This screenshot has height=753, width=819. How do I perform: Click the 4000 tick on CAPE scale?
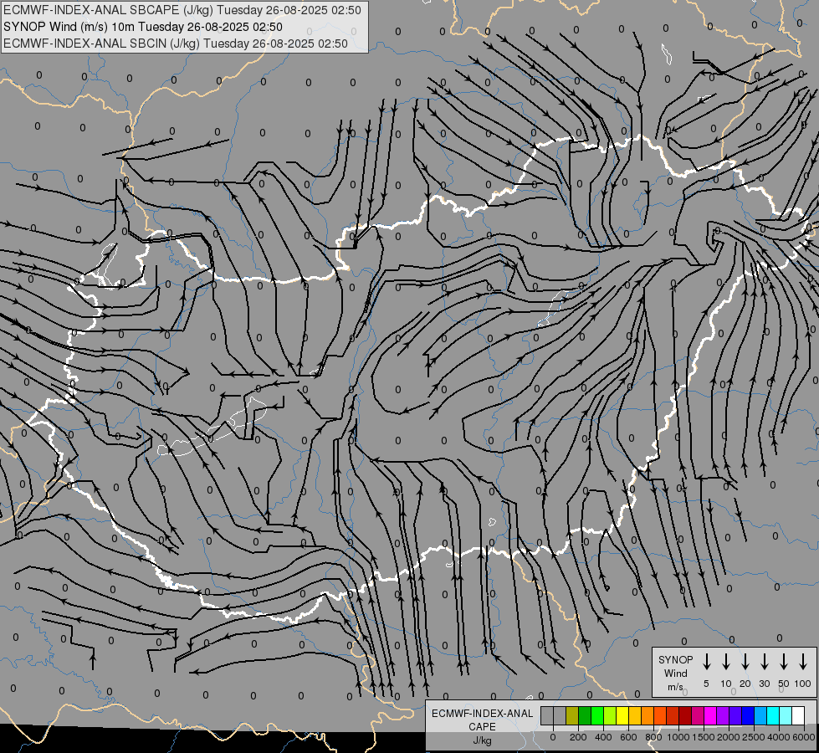click(779, 737)
